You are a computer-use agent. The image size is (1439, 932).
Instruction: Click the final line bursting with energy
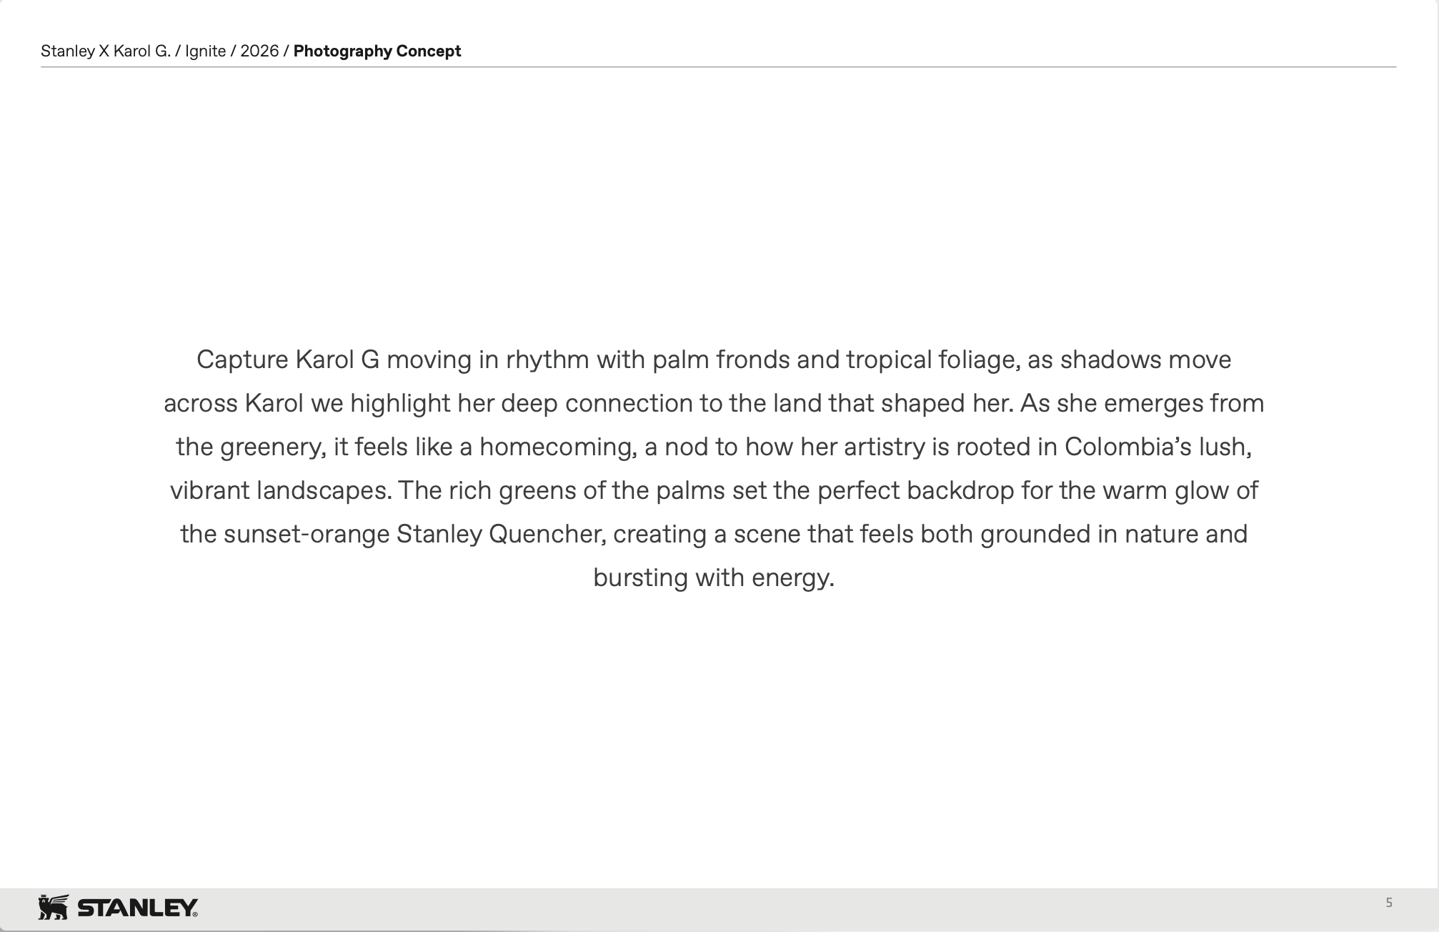(714, 577)
